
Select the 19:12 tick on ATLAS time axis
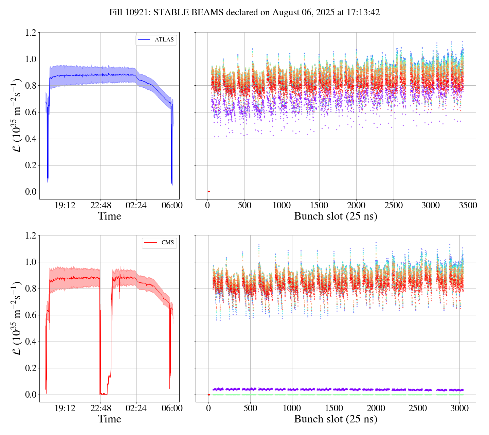tap(65, 205)
